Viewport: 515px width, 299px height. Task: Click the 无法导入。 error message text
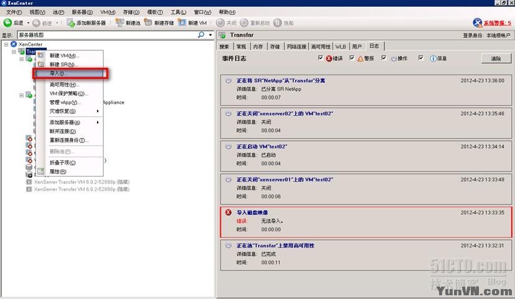[272, 221]
